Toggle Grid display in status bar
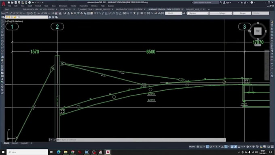The image size is (275, 155). [198, 147]
